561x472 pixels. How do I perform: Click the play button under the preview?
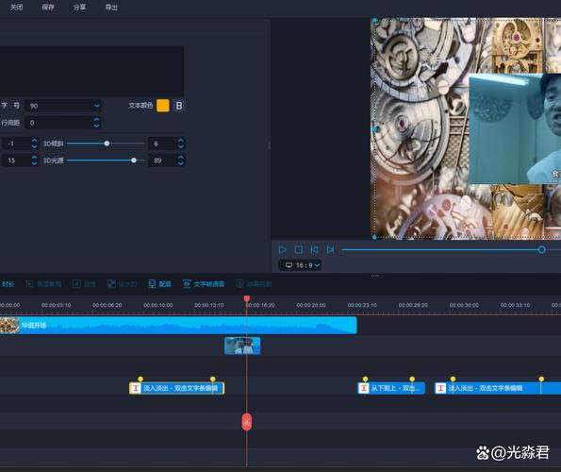pos(282,249)
